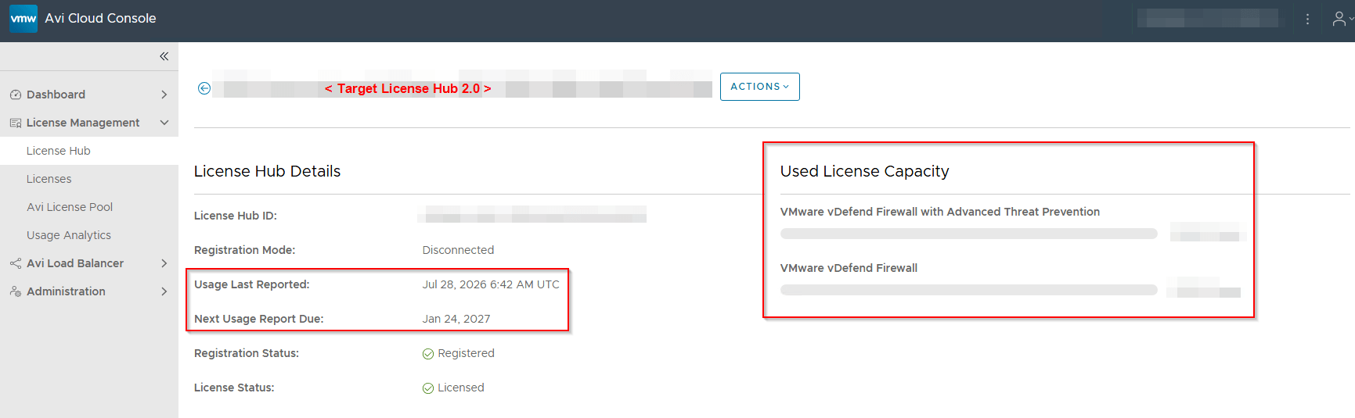Click the Next Usage Report Due label
This screenshot has width=1355, height=418.
[x=259, y=319]
